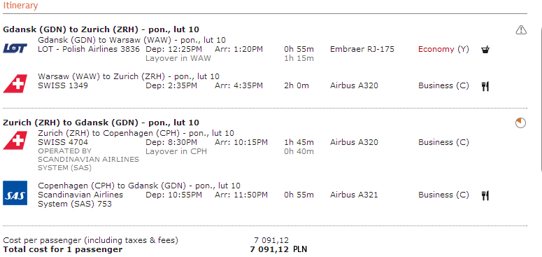Click the Business (C) class on SWISS 1349
The height and width of the screenshot is (257, 542).
443,85
